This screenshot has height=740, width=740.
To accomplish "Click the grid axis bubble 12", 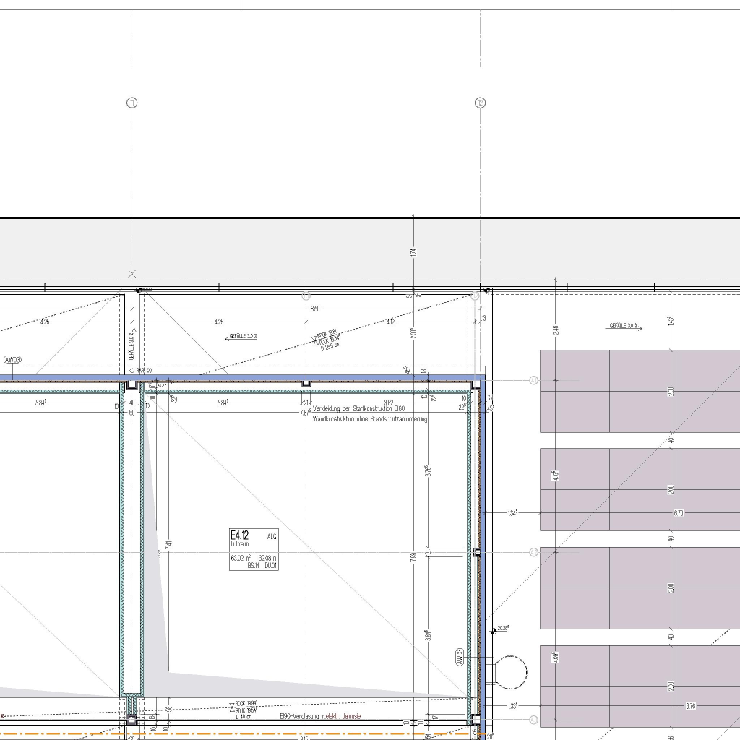I will (480, 103).
